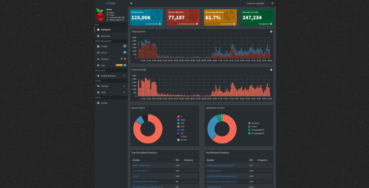The image size is (369, 188).
Task: Click the Settings gears icon
Action: 98,86
